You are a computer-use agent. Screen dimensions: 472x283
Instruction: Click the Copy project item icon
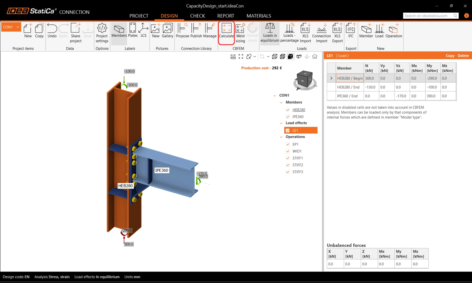click(x=39, y=30)
